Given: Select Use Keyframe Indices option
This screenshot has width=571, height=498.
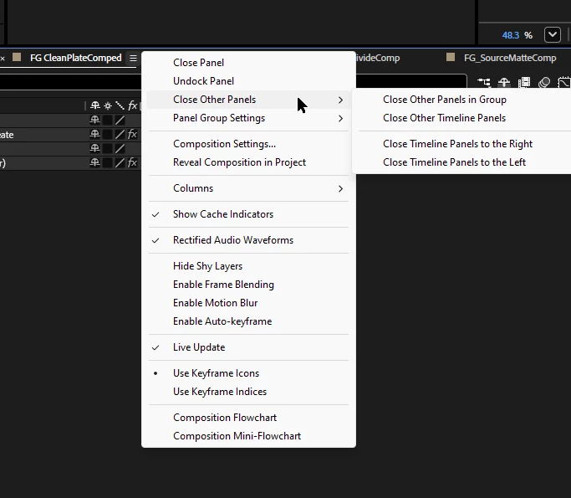Looking at the screenshot, I should 248,392.
